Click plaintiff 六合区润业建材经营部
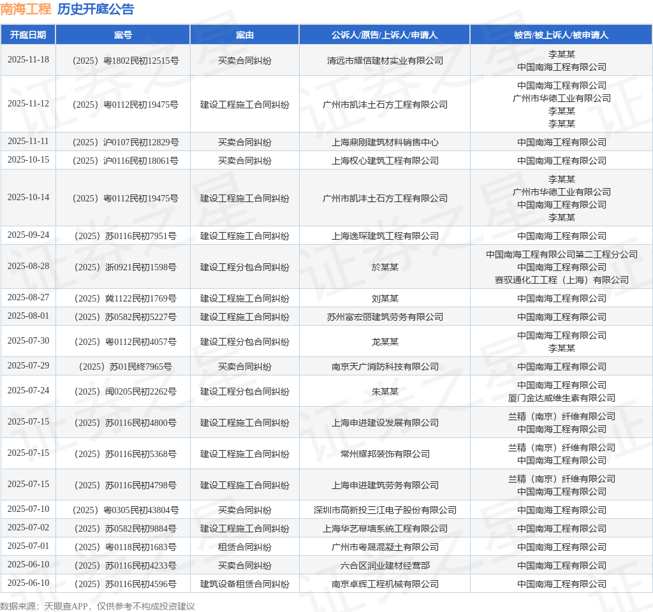The image size is (653, 612). (x=385, y=566)
